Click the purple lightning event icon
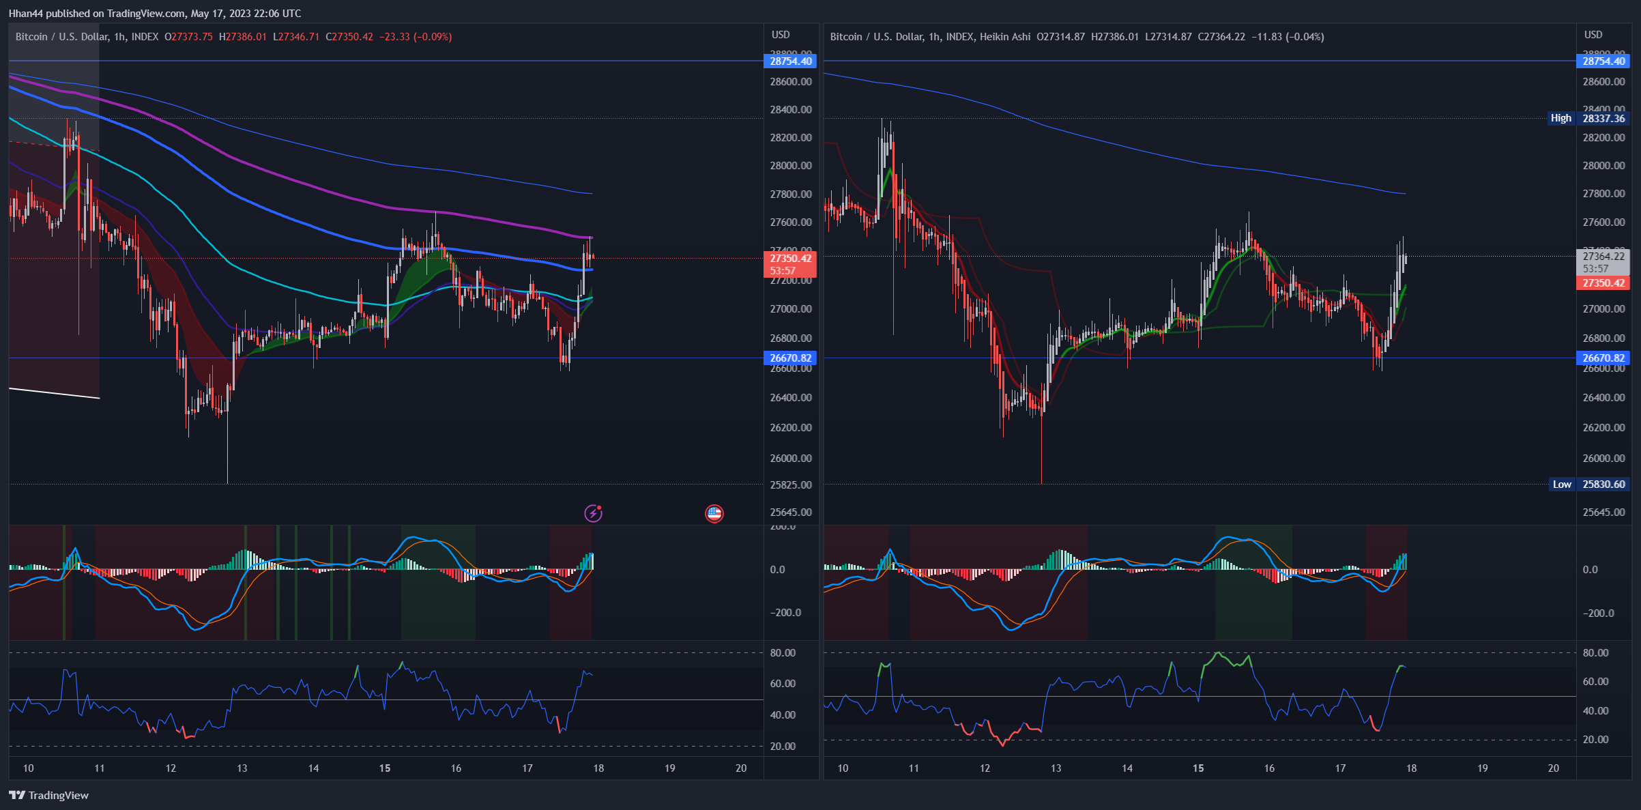Screen dimensions: 1641x810 point(593,513)
